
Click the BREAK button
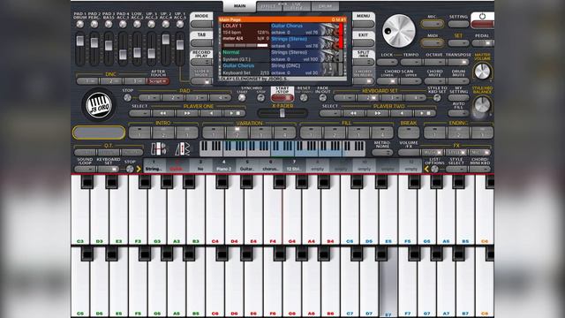409,132
